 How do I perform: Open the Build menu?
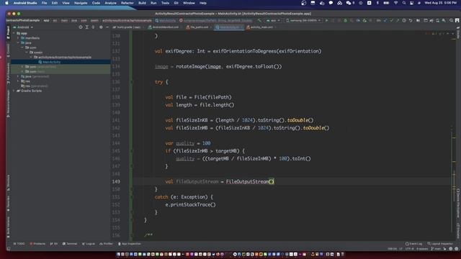[x=143, y=3]
